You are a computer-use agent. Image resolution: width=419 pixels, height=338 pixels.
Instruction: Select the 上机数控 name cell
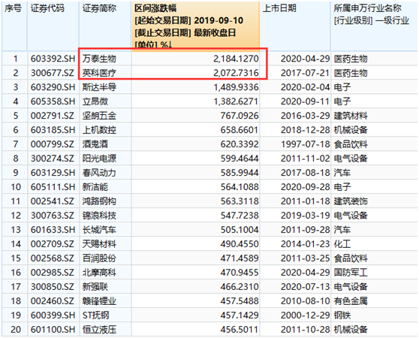tap(99, 130)
